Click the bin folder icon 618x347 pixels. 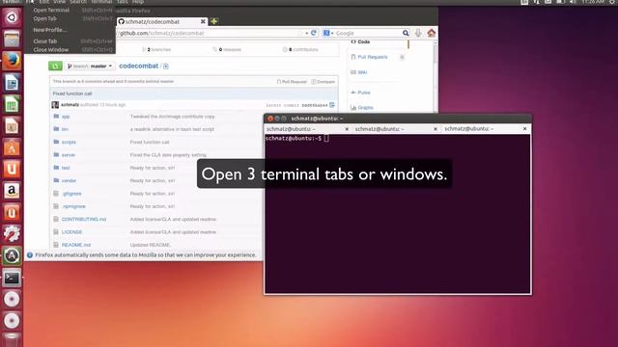coord(56,129)
